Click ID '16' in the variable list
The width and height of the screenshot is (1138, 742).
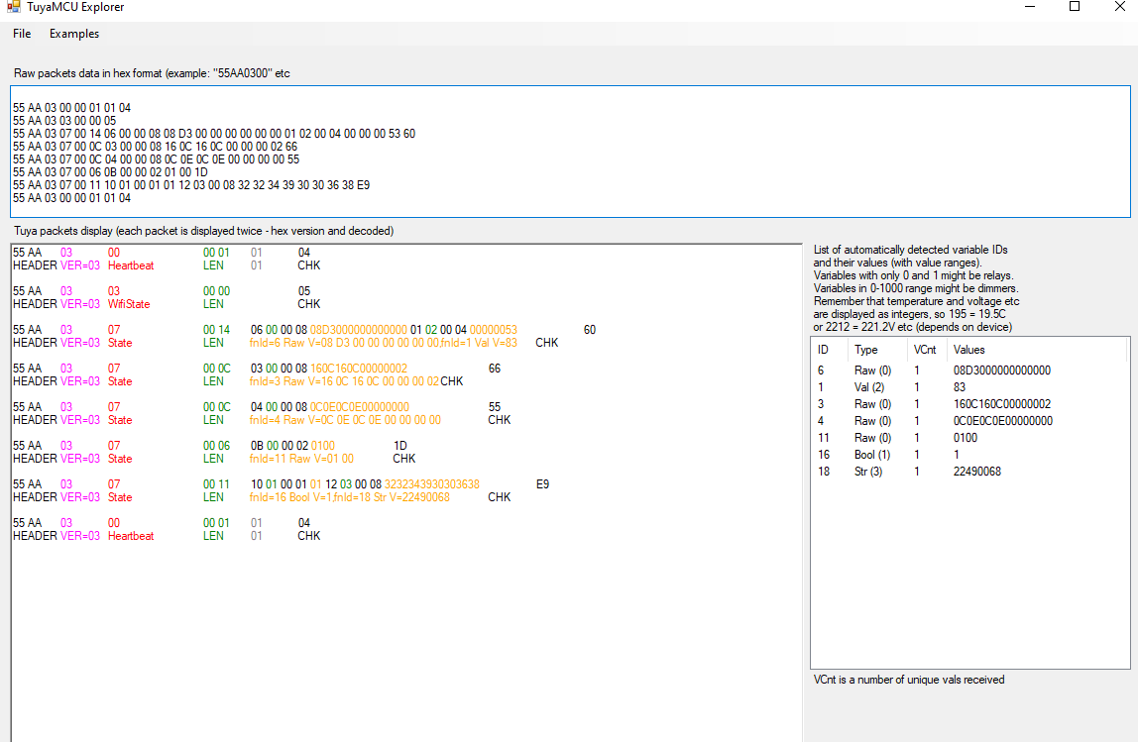pyautogui.click(x=823, y=455)
